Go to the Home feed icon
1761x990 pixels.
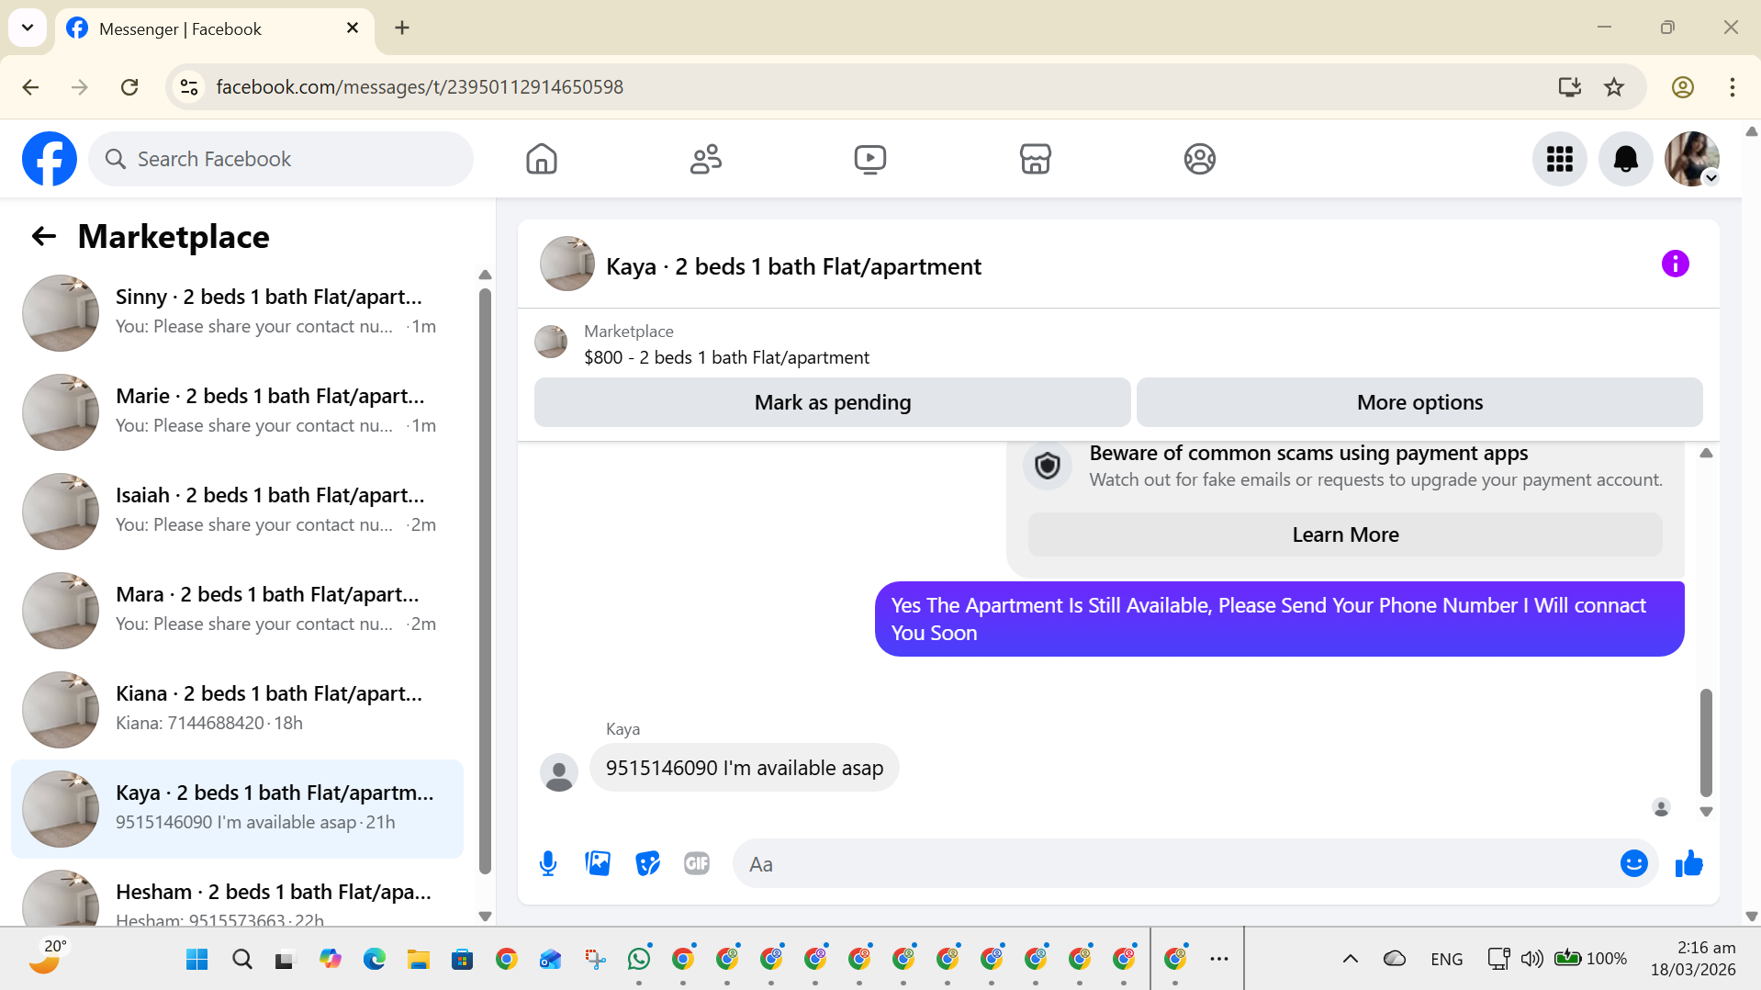[x=542, y=159]
